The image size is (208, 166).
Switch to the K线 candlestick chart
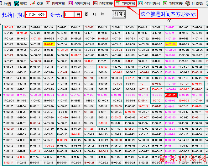coord(37,4)
